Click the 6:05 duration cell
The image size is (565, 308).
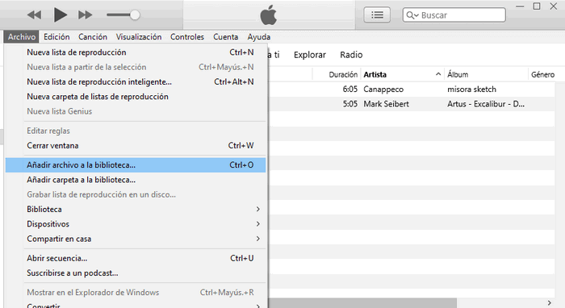pyautogui.click(x=349, y=89)
